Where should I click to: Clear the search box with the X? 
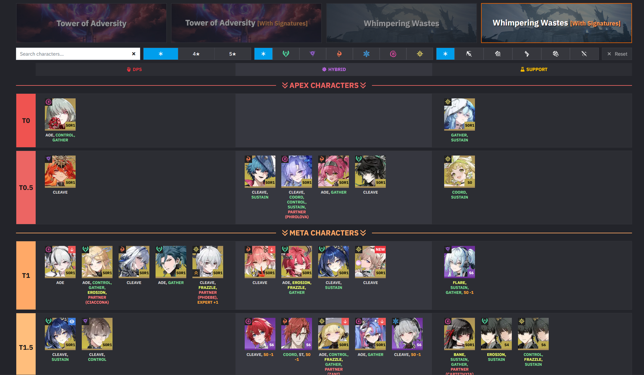point(134,54)
